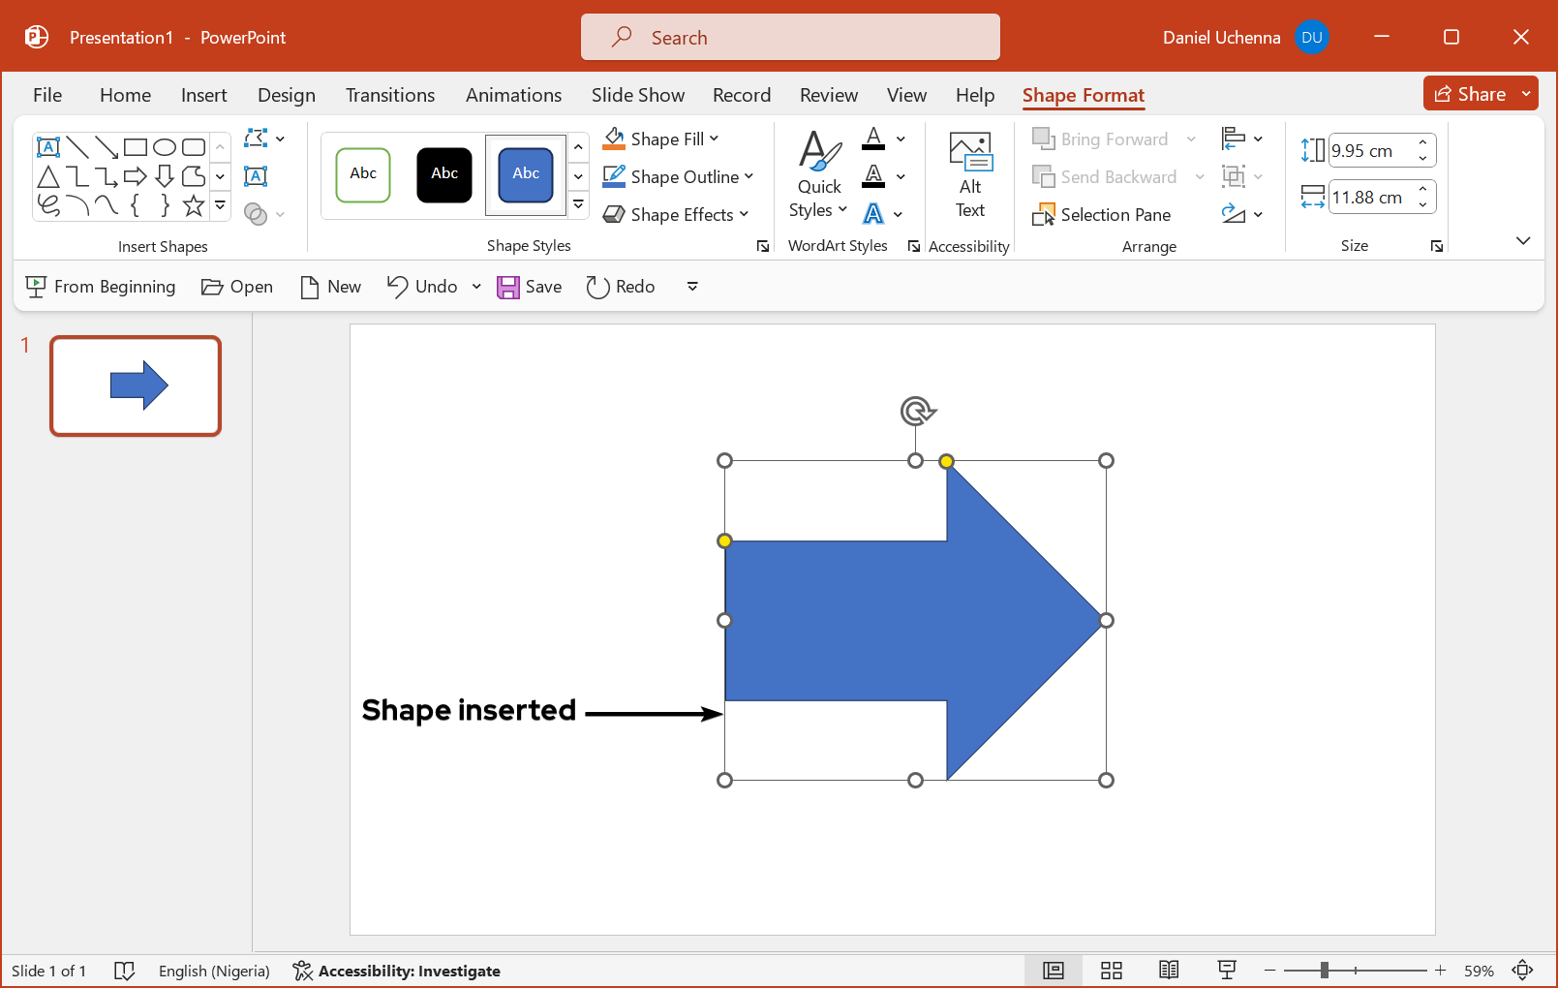Select the star shape in Insert Shapes
The image size is (1558, 988).
(x=194, y=205)
